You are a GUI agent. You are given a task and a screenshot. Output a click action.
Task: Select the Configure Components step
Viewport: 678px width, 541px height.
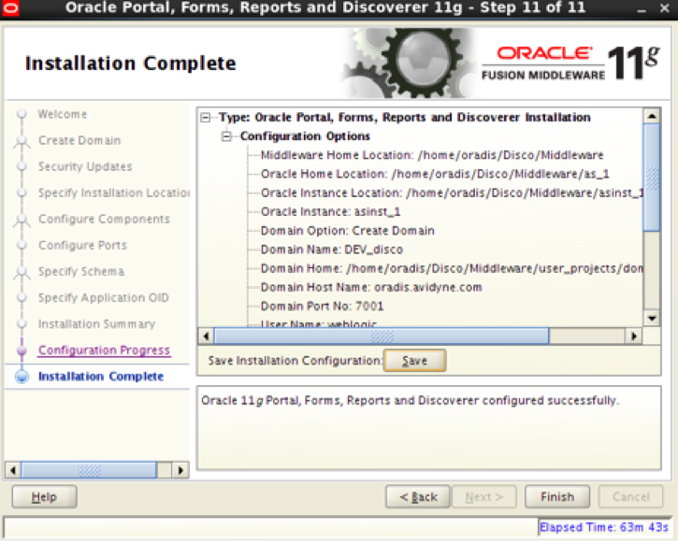tap(104, 219)
